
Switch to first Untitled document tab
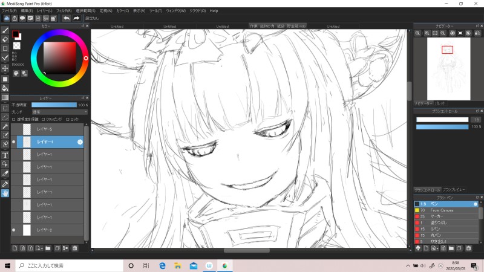(117, 27)
